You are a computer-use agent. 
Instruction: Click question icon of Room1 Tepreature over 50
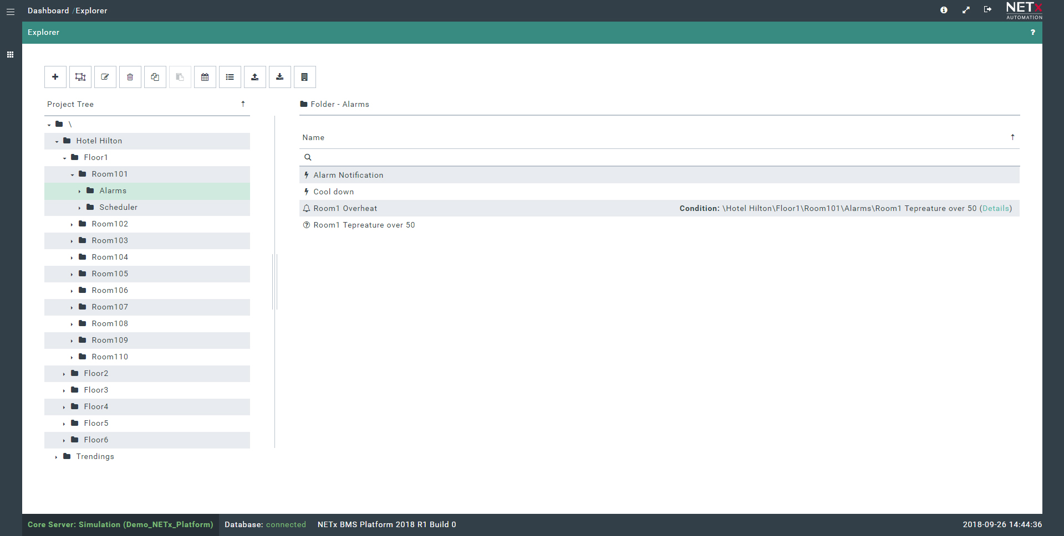[306, 225]
